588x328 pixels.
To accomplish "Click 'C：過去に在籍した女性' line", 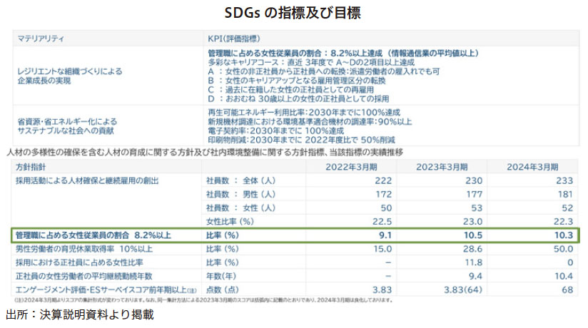I will (290, 90).
